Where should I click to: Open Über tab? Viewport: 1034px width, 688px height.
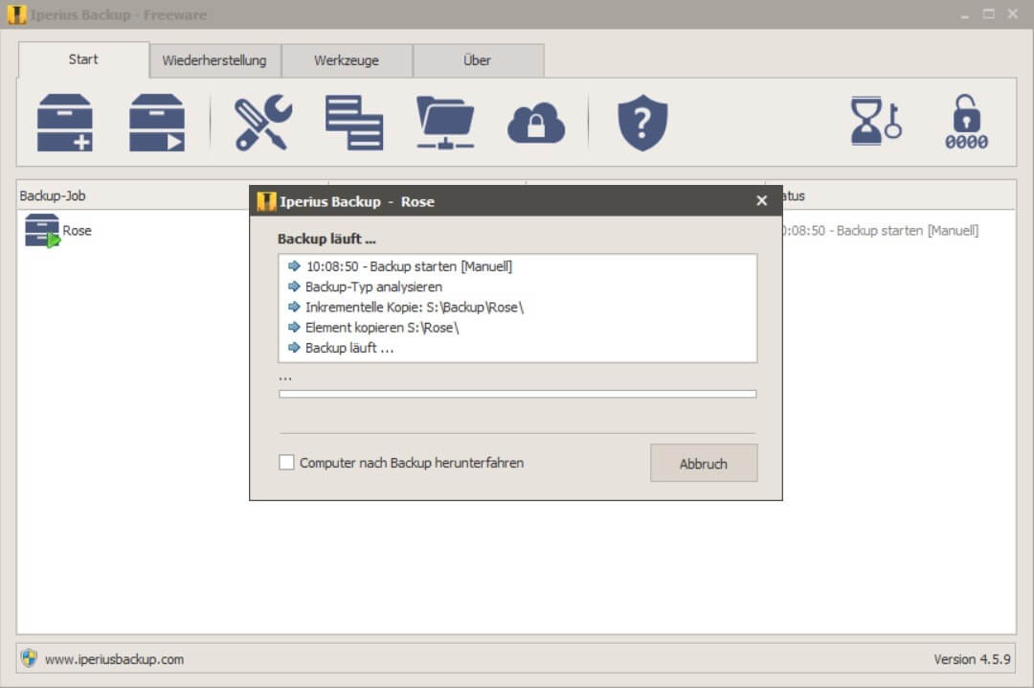478,60
